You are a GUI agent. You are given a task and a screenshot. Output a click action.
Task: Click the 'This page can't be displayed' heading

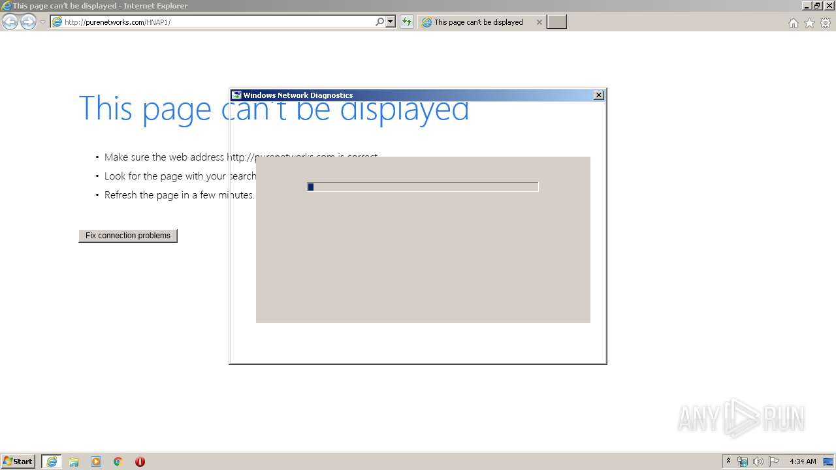274,108
